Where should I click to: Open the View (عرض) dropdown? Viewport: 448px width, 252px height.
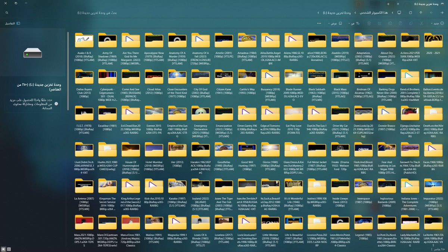(x=335, y=23)
